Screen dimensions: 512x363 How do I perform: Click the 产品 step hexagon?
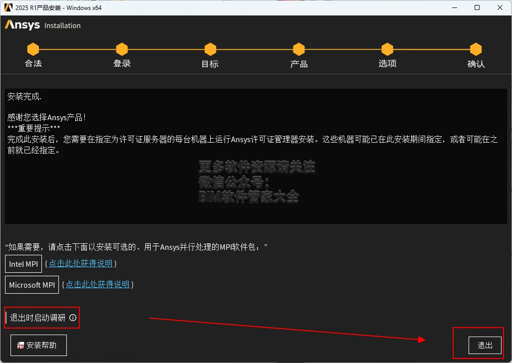[x=299, y=49]
